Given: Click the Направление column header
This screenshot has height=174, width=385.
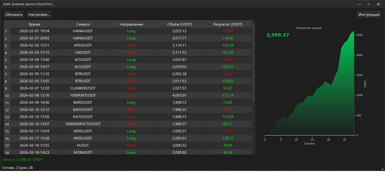Looking at the screenshot, I should (131, 24).
